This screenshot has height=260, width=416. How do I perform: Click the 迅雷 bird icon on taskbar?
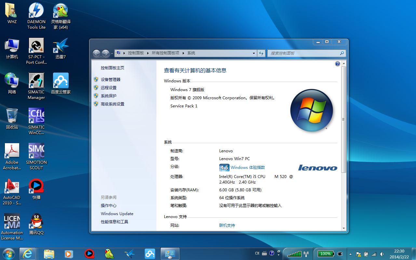[x=130, y=253]
